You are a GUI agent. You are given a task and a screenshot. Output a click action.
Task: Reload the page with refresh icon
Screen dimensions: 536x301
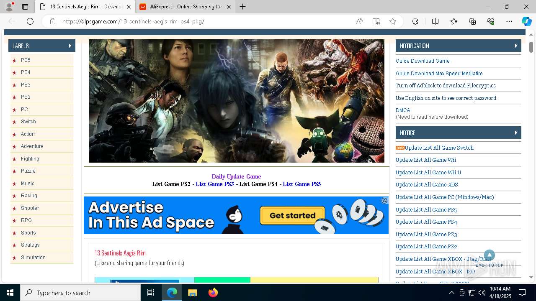click(30, 21)
